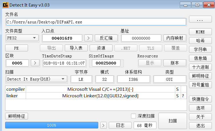Click the 版本 version button
Image resolution: width=215 pixels, height=131 pixels.
click(x=175, y=63)
